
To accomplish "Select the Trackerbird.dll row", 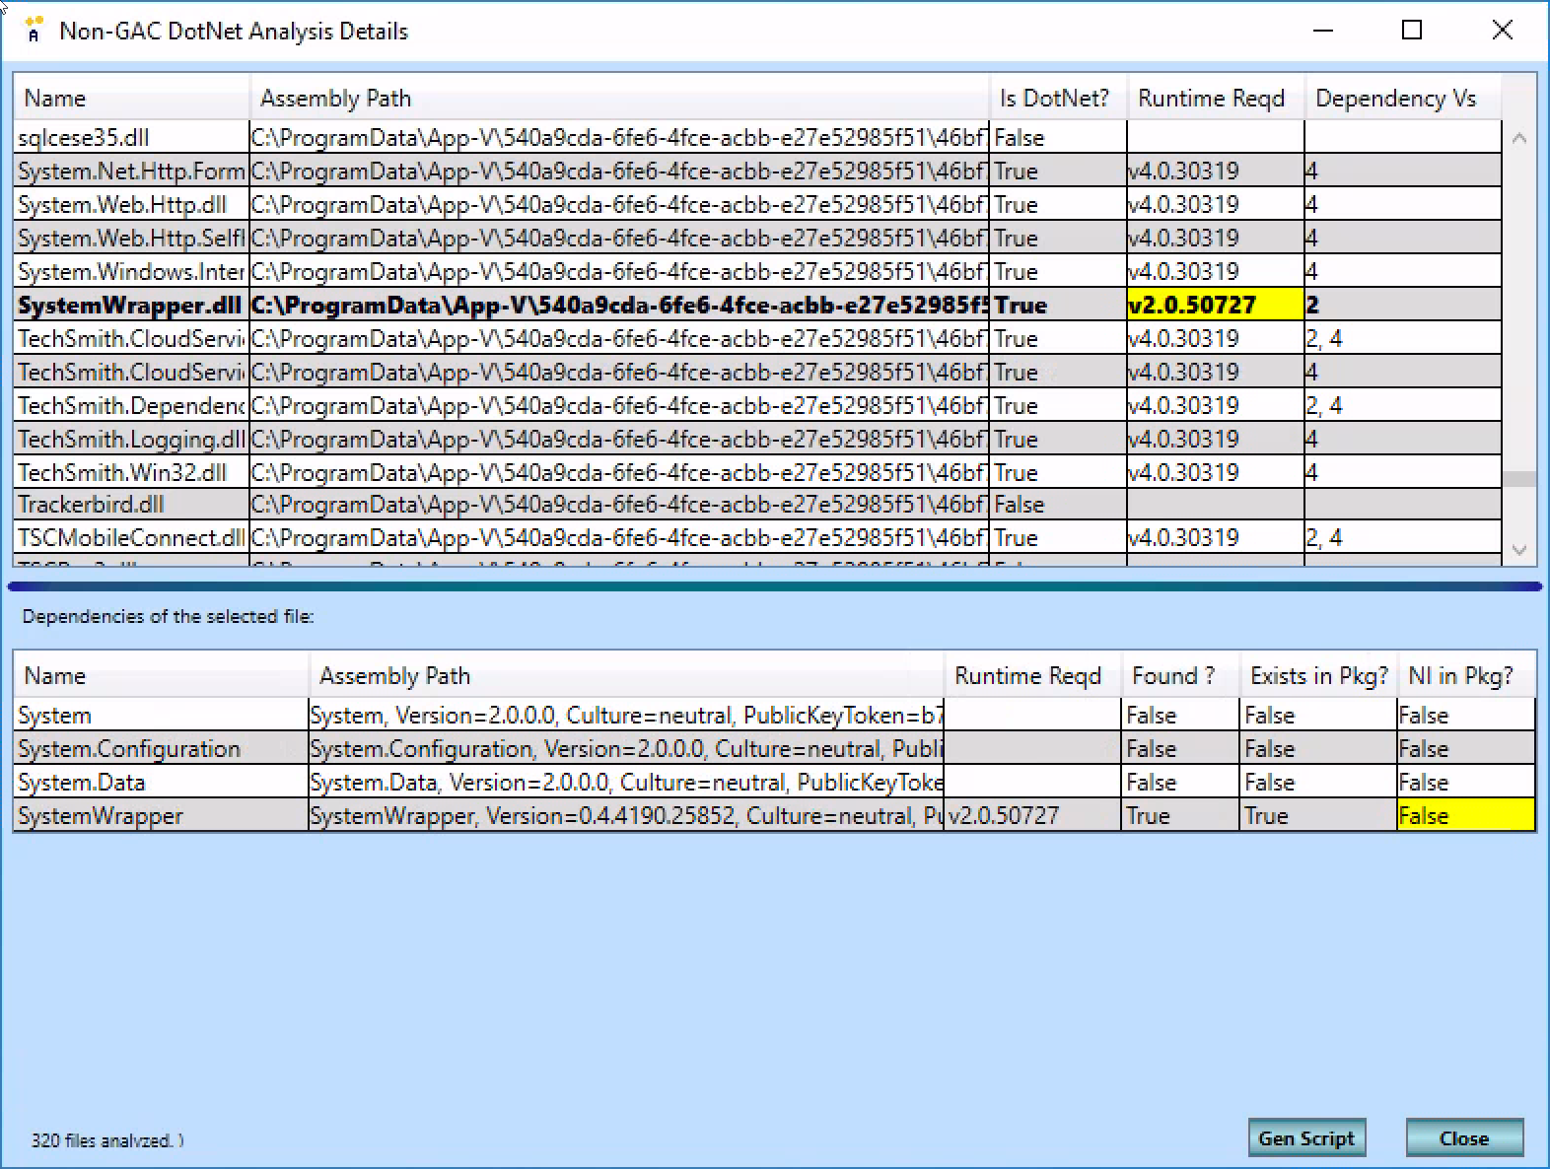I will 758,505.
